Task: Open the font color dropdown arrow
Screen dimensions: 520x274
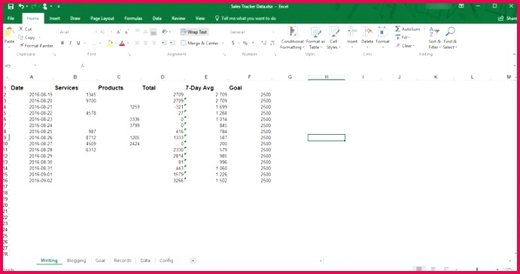Action: click(x=128, y=43)
